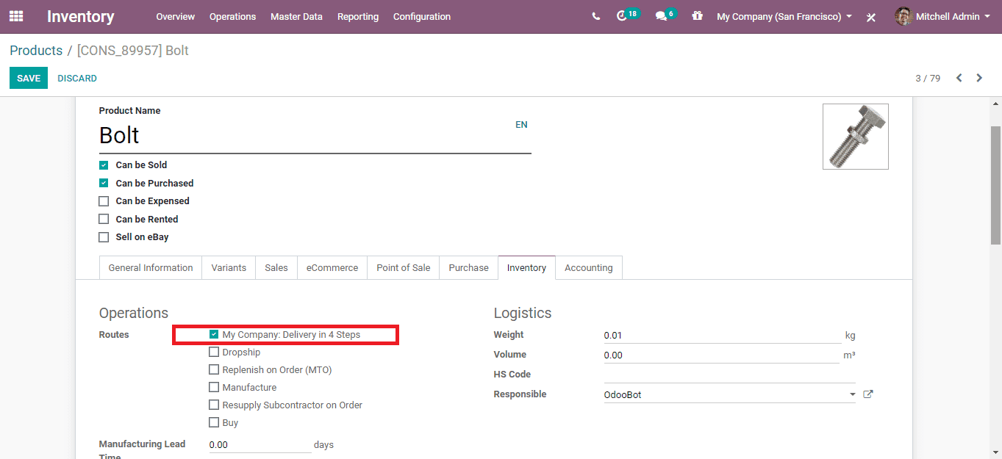Screen dimensions: 1002x459
Task: Expand the Responsible OdooBot dropdown
Action: point(853,395)
